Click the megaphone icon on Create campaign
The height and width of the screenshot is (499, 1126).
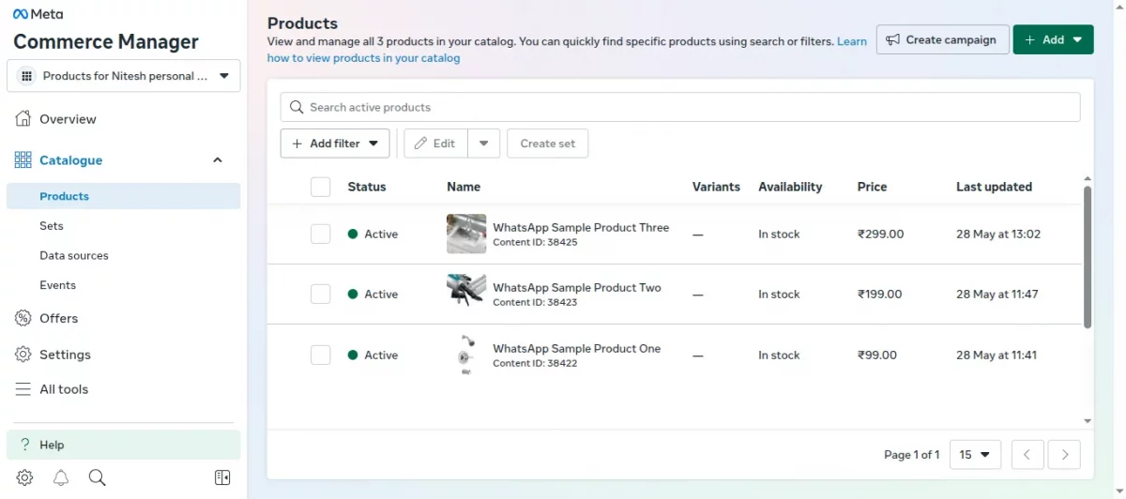[x=893, y=39]
